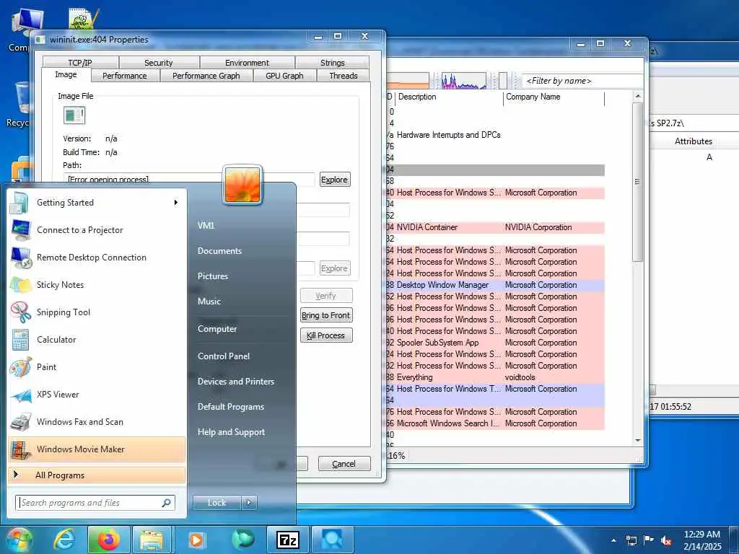Open the Environment tab
The height and width of the screenshot is (554, 739).
point(247,63)
